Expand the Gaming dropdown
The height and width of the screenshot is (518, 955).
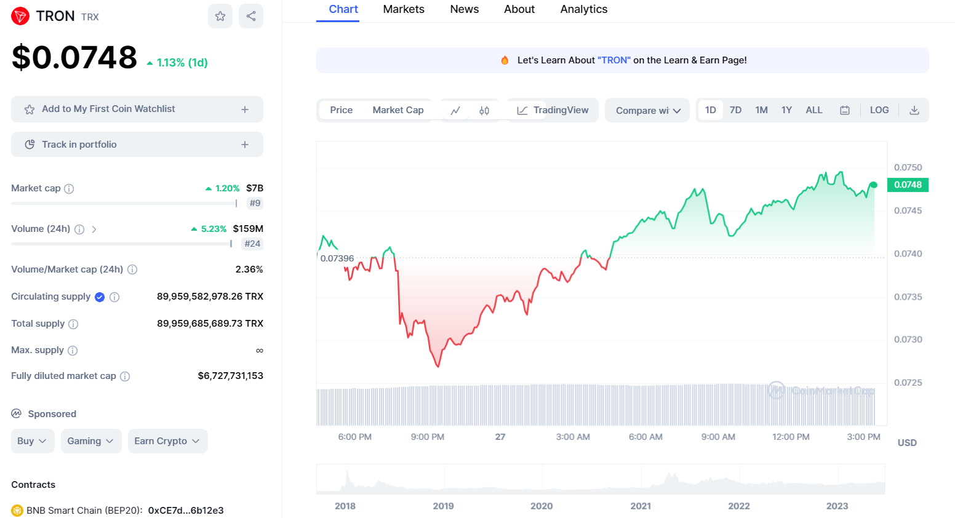click(x=91, y=441)
